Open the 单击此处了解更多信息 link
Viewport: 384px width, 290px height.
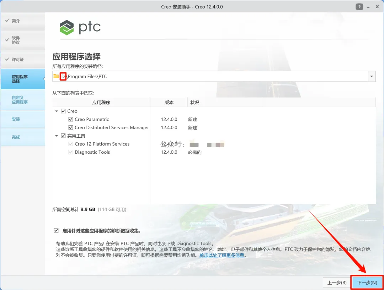[x=222, y=255]
